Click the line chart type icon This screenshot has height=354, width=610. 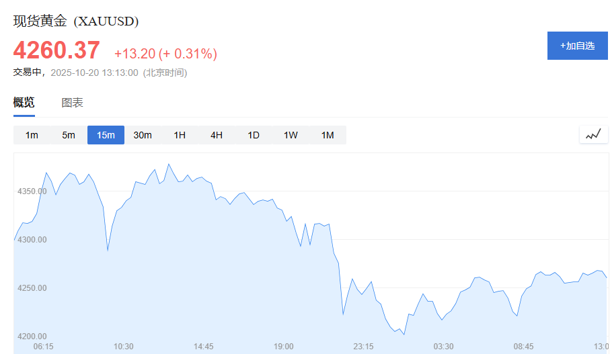[x=593, y=135]
